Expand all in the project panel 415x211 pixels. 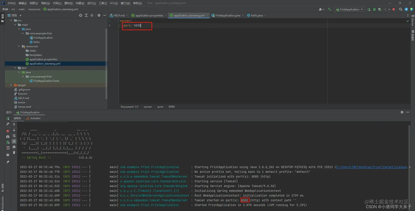86,15
